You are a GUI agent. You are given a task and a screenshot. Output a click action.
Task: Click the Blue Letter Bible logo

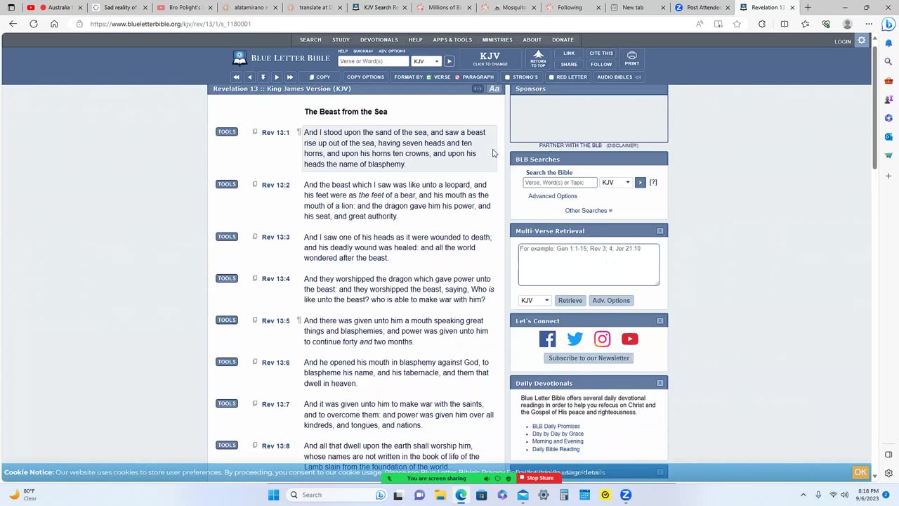[281, 58]
